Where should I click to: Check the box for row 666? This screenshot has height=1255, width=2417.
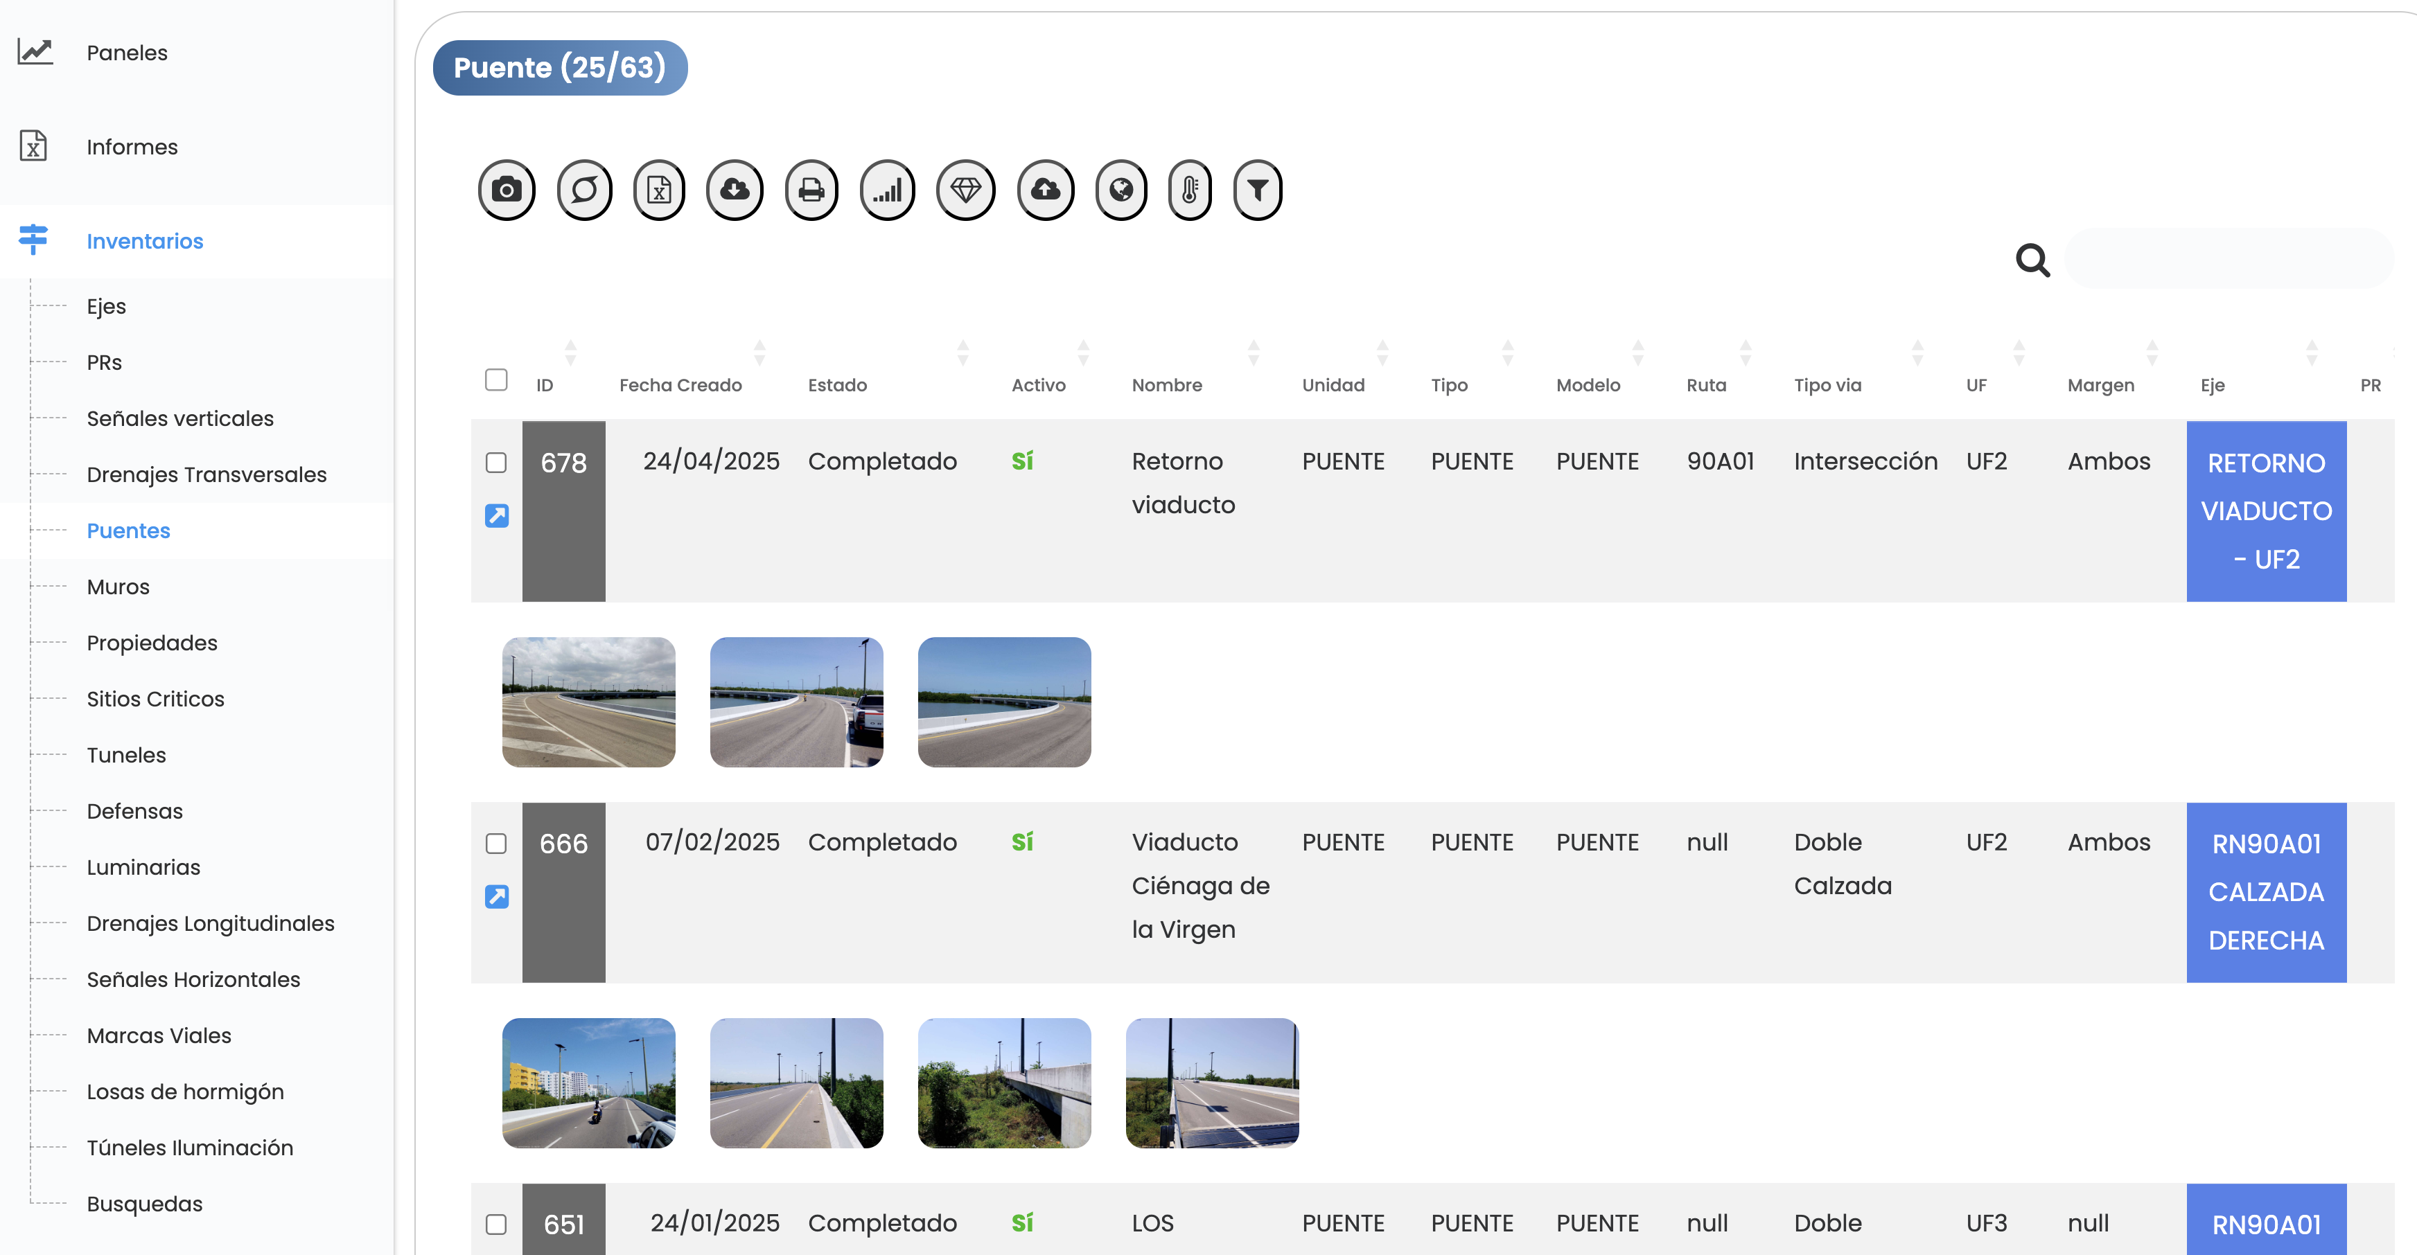496,843
